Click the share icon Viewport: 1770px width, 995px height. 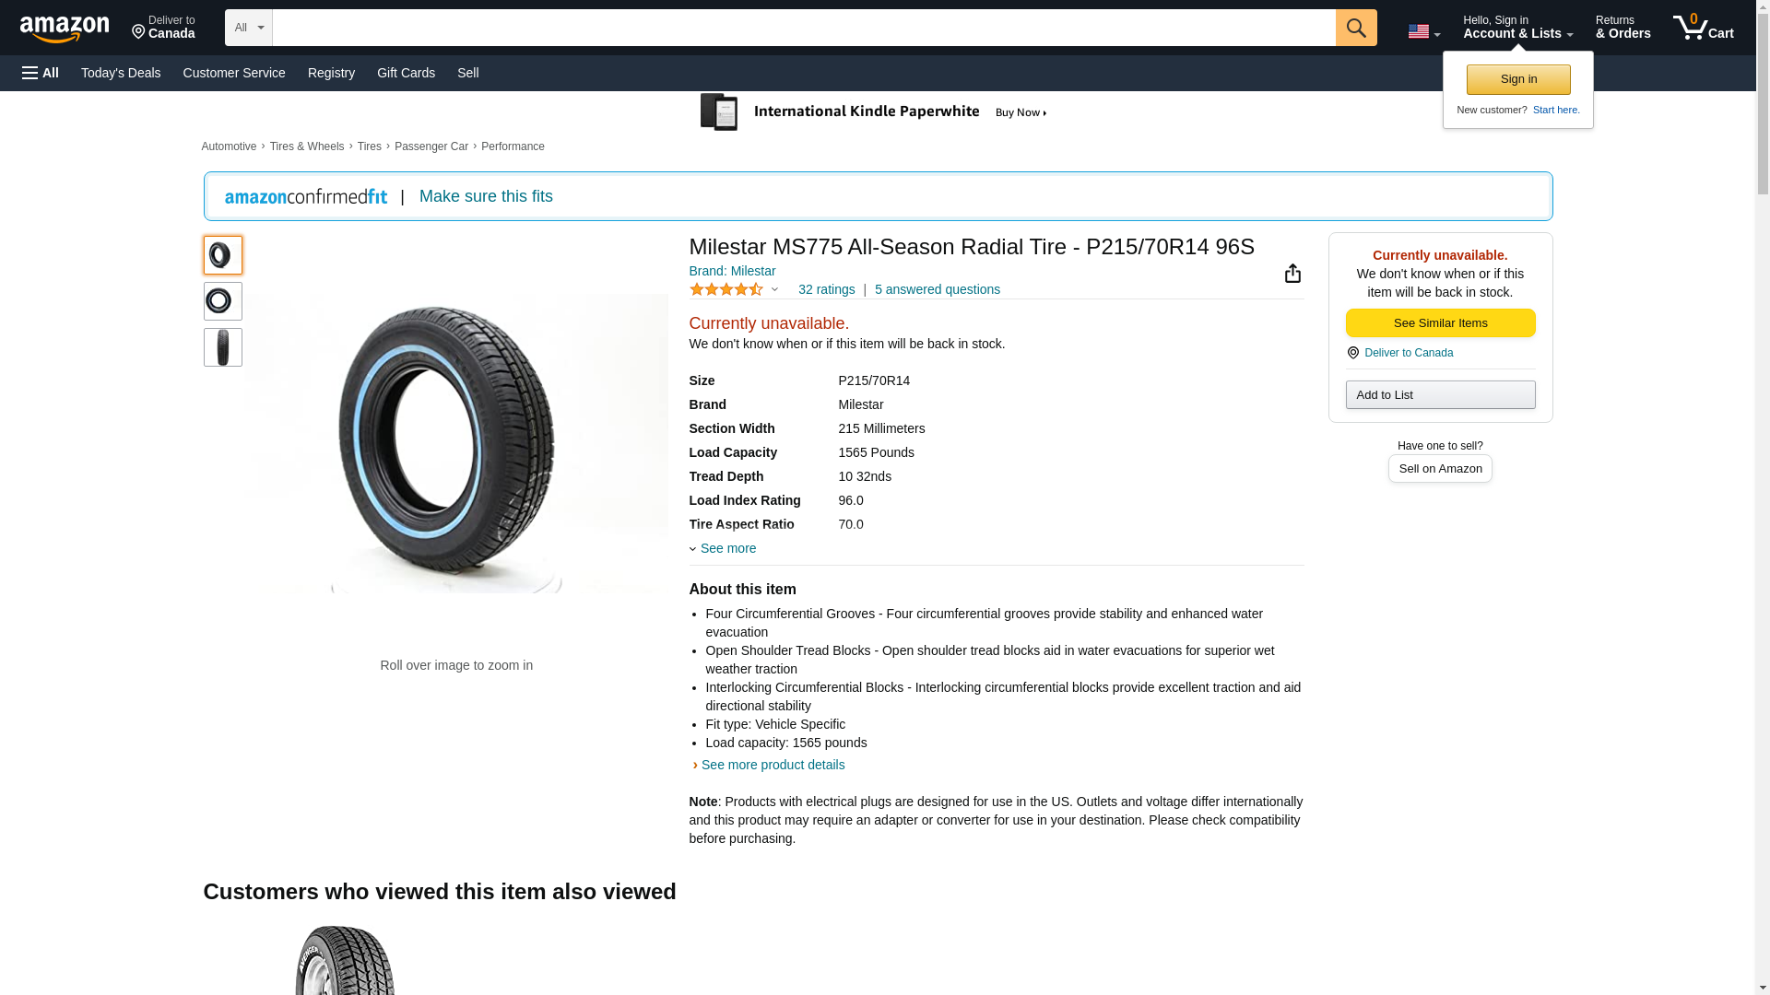click(1292, 274)
